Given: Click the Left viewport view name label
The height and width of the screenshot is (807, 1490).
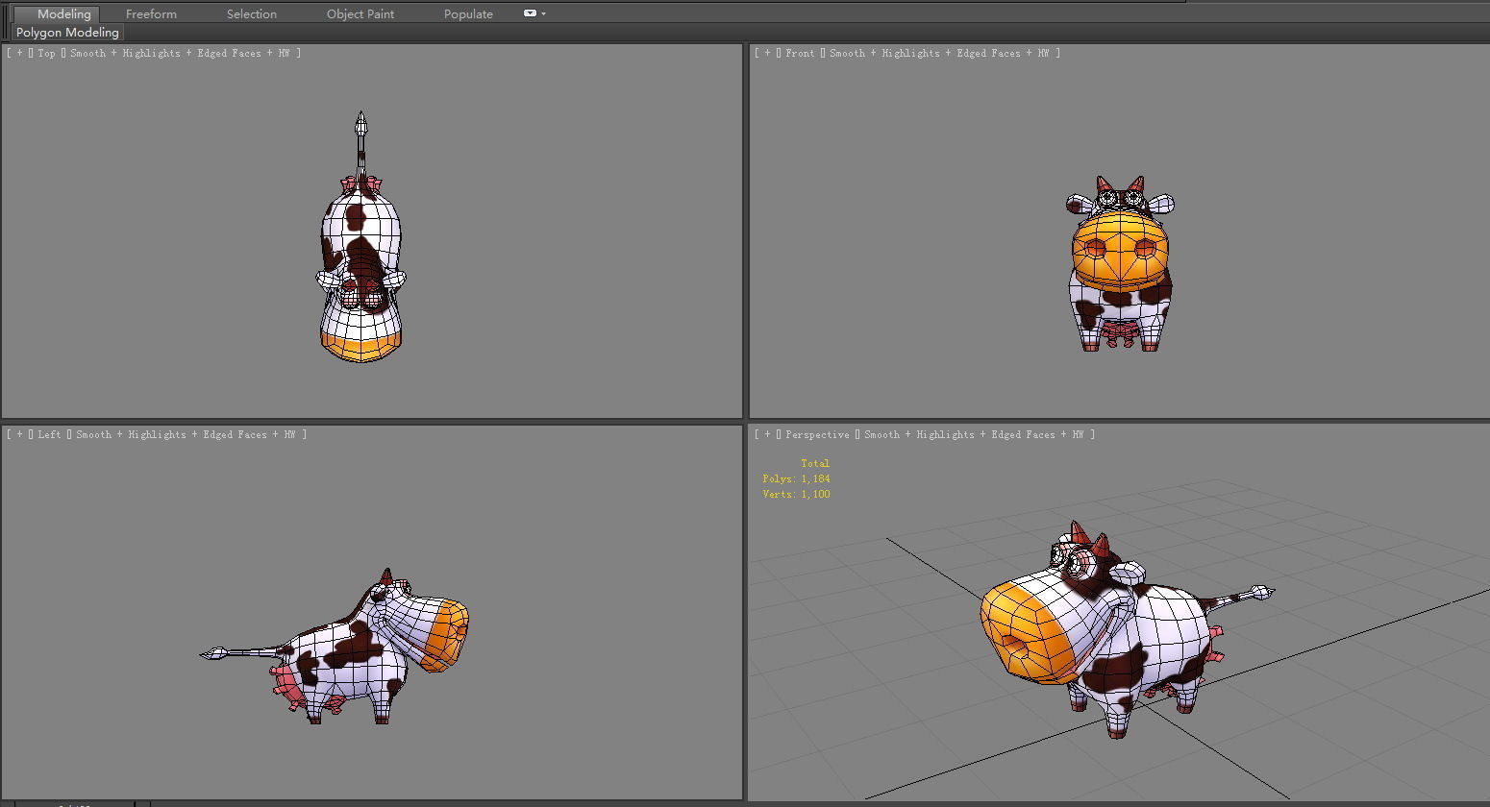Looking at the screenshot, I should point(49,435).
